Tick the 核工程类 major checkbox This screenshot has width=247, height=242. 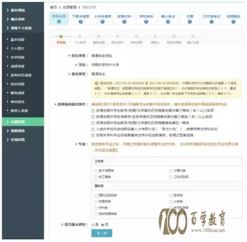[x=96, y=177]
